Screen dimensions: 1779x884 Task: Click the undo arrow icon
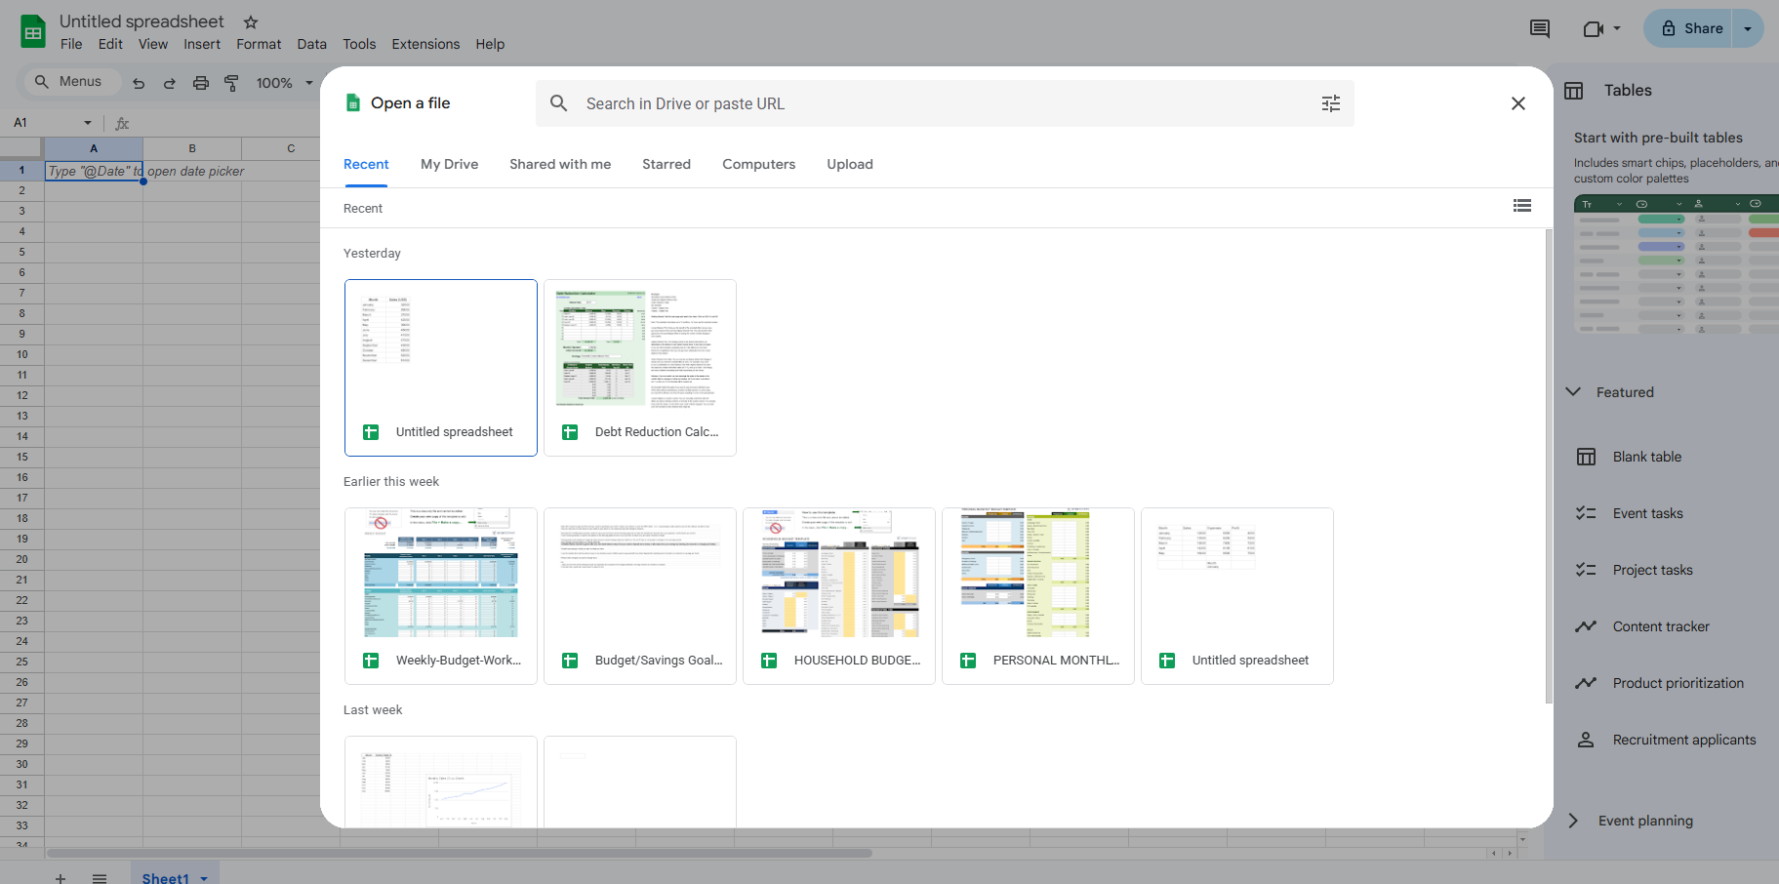[139, 83]
